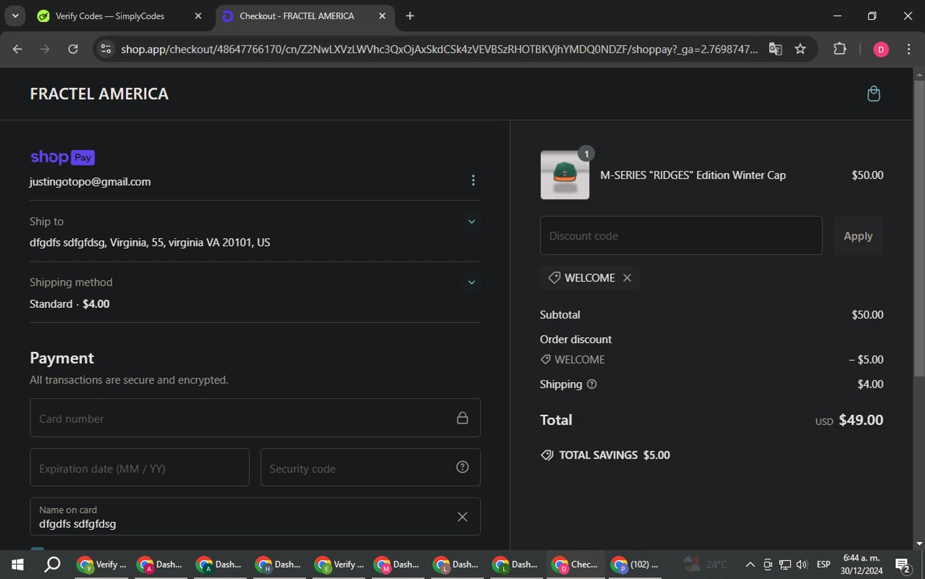Edit the Name on card field

tap(255, 517)
